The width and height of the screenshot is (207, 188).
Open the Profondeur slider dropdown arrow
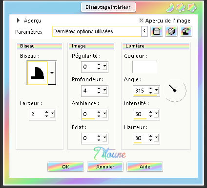click(x=104, y=90)
